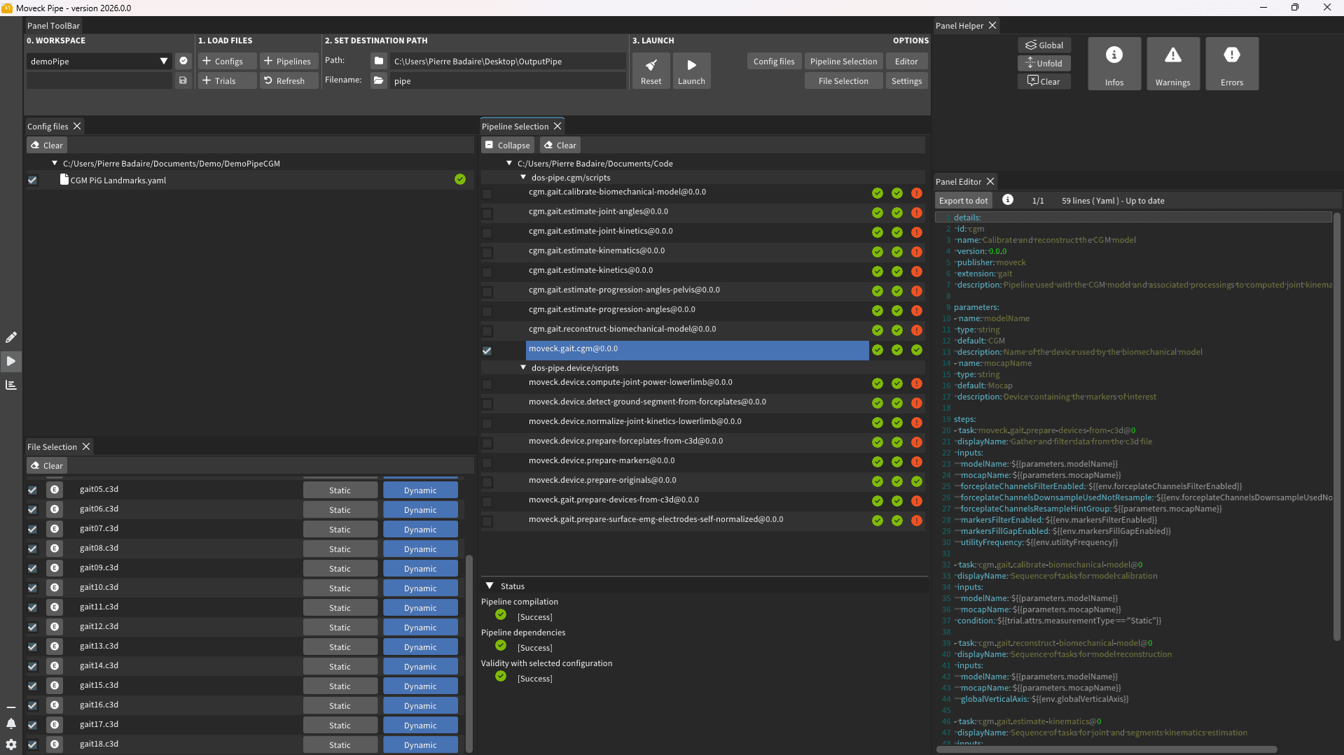Click Clear button in Panel Helper

click(x=1044, y=81)
